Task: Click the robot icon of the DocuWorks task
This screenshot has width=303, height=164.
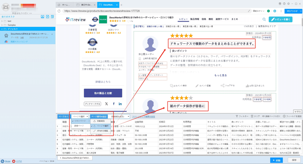Action: click(6, 36)
